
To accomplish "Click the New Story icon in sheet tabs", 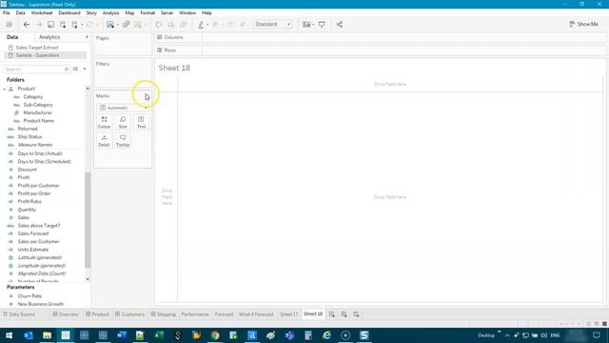I will 356,314.
